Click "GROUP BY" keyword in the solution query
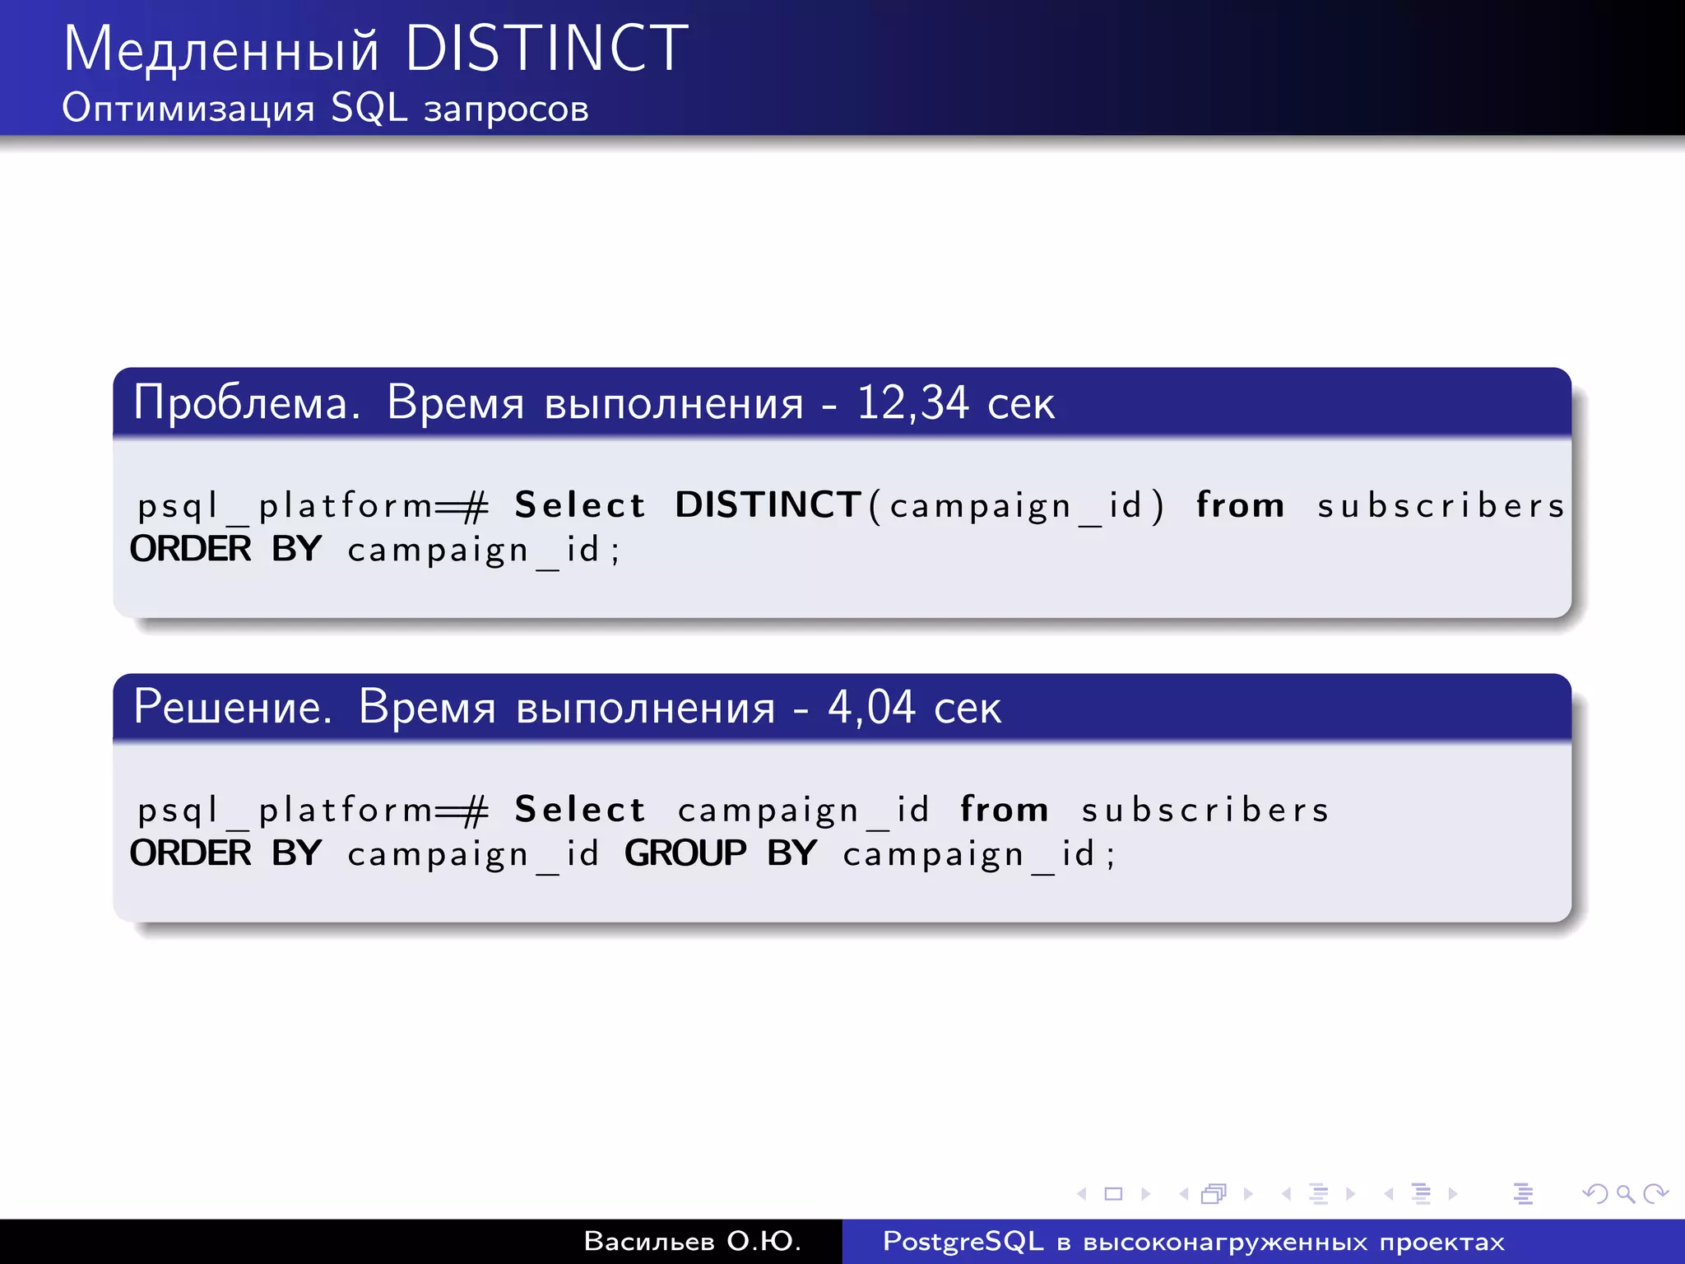The width and height of the screenshot is (1685, 1264). pyautogui.click(x=721, y=853)
